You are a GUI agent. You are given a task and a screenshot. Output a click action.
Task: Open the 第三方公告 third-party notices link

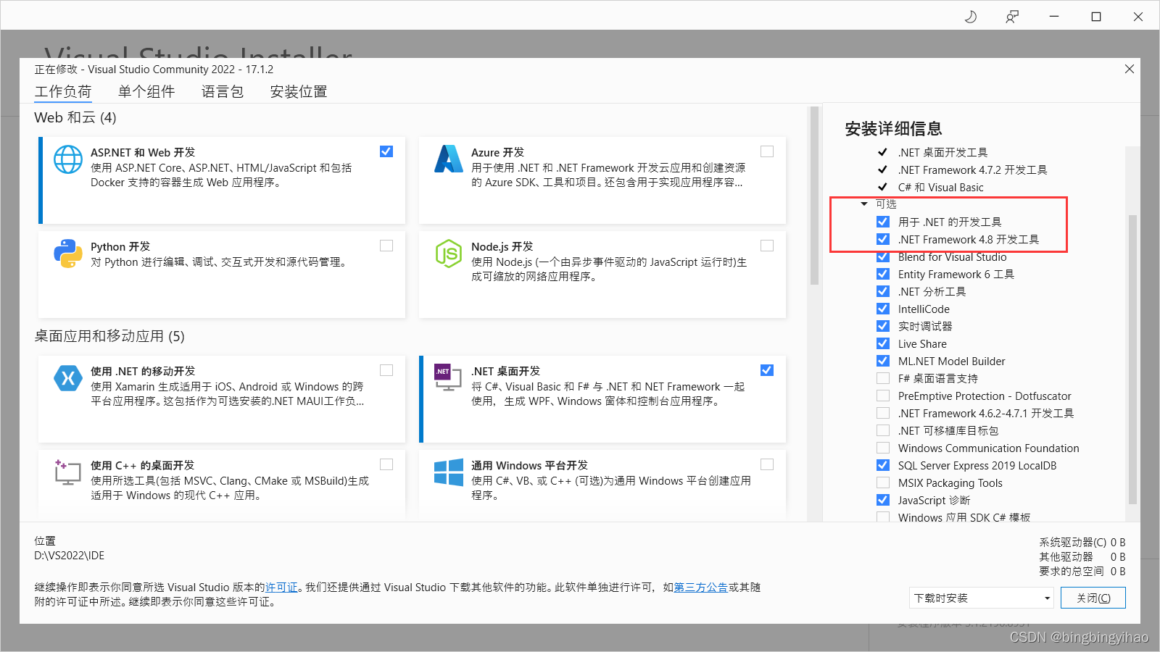(701, 588)
